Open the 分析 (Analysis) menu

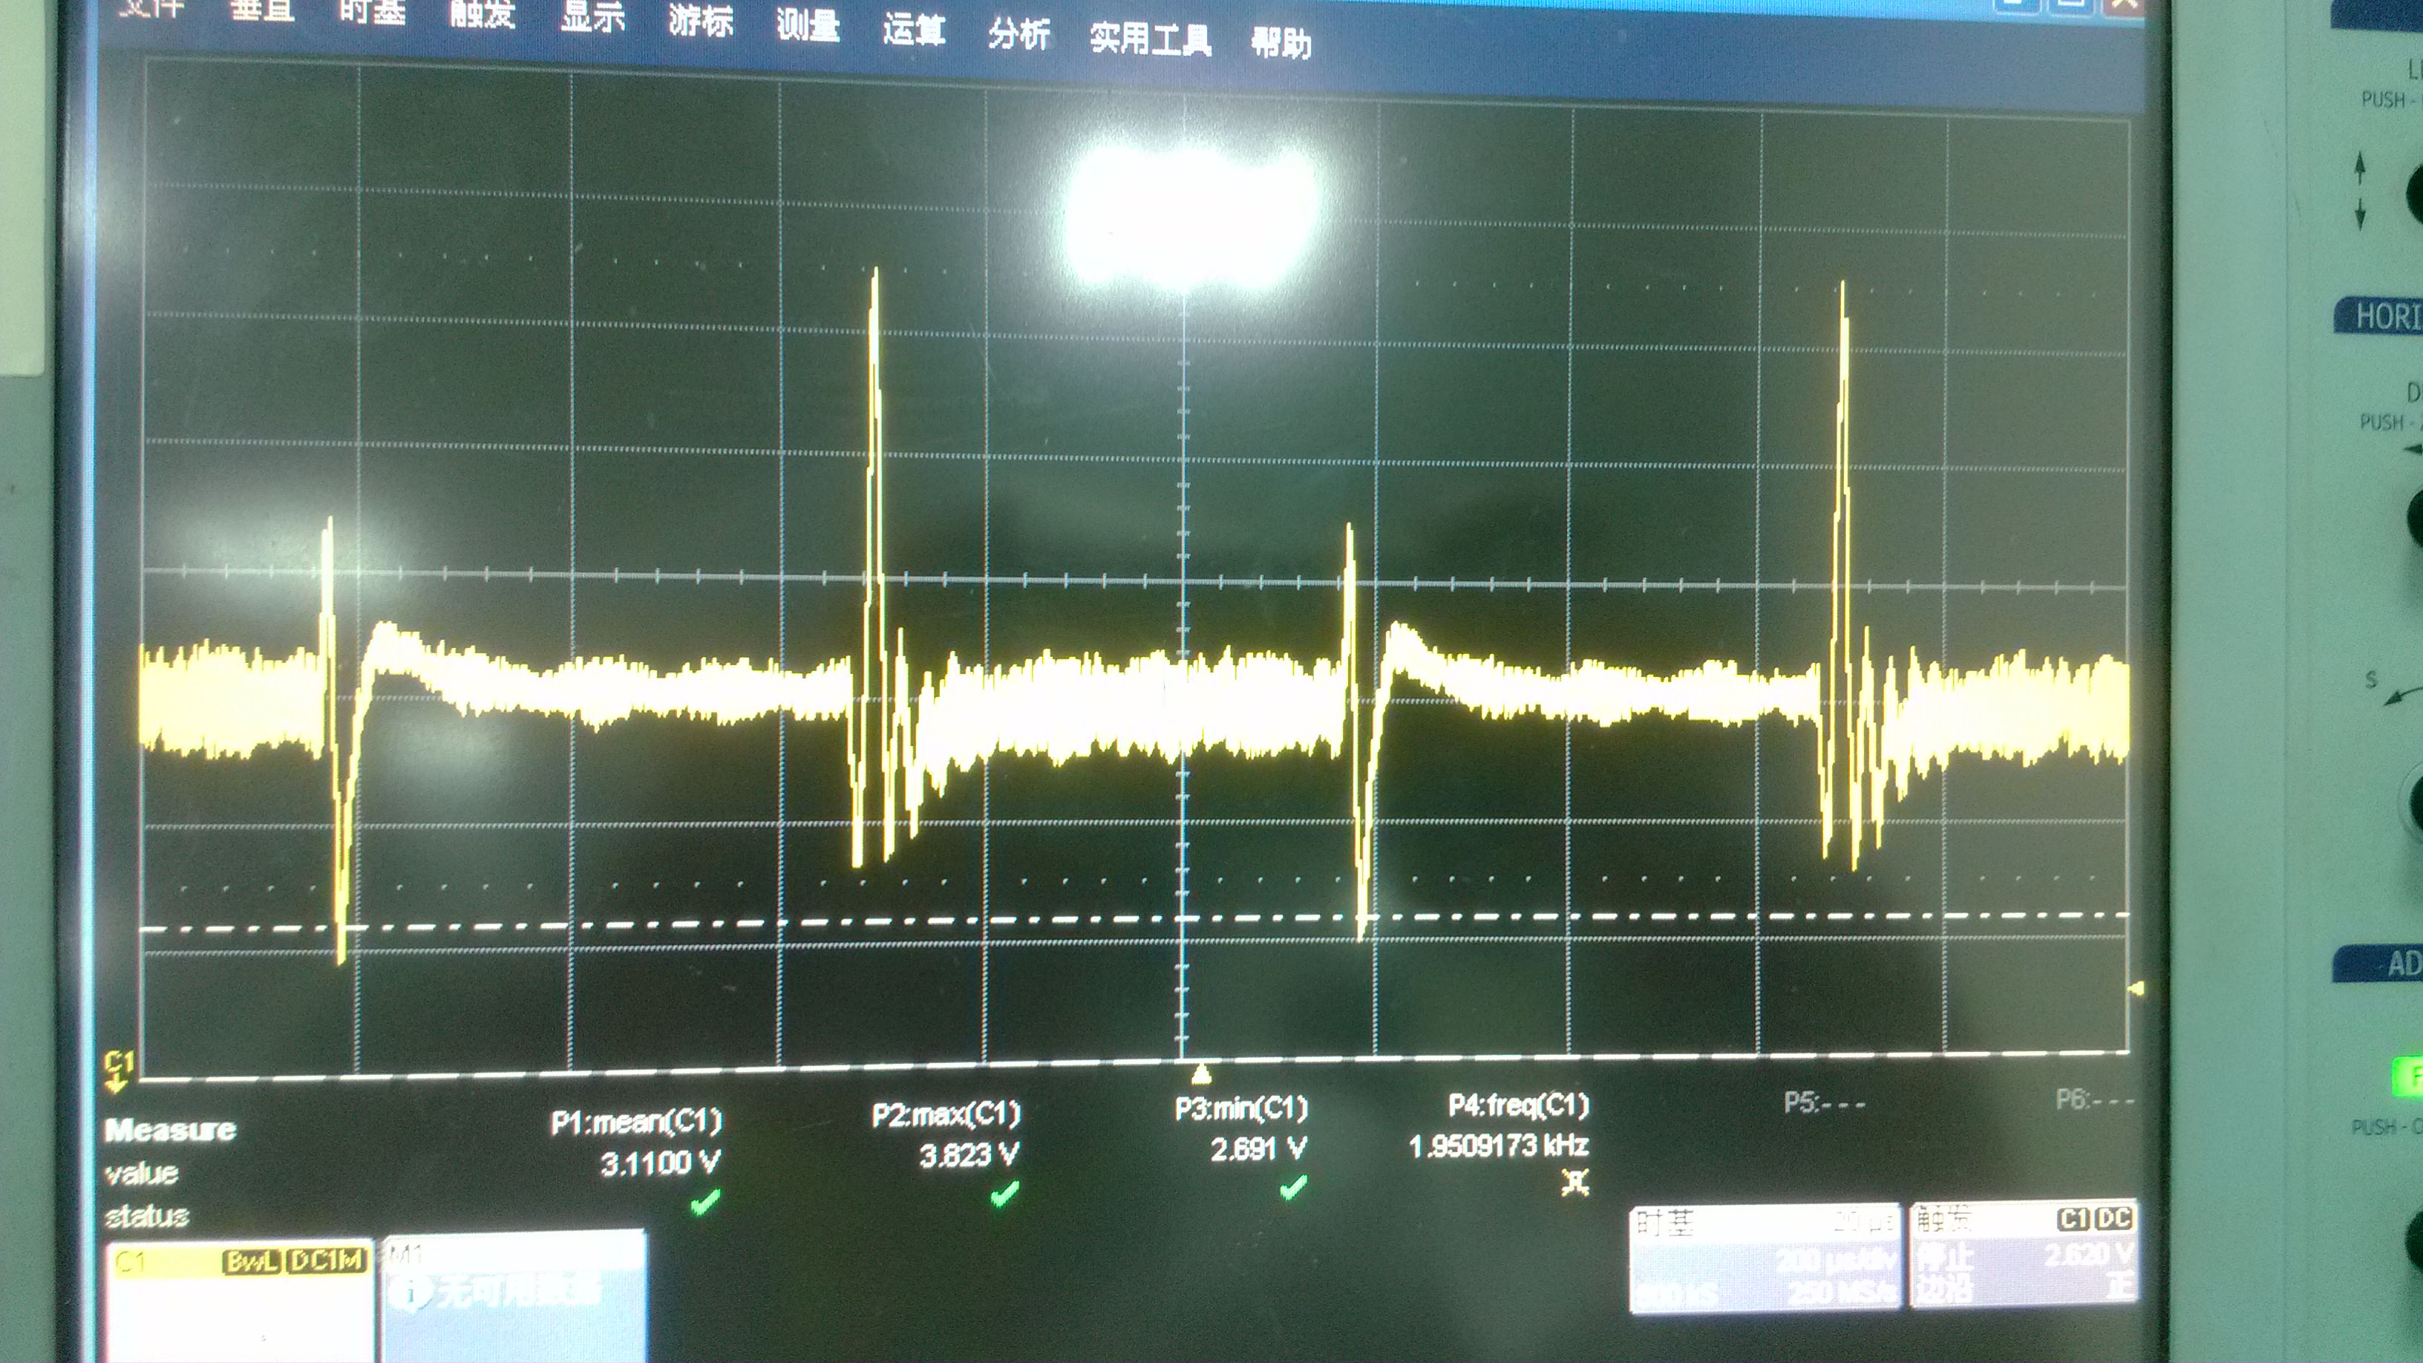(1018, 34)
